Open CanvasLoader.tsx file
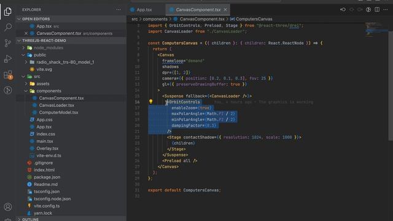393x221 pixels. (x=56, y=105)
